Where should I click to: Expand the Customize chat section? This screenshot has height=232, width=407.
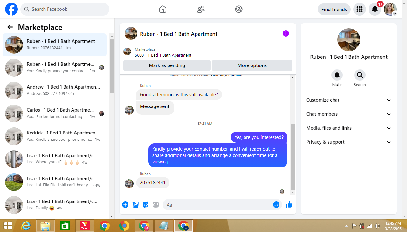(x=349, y=100)
